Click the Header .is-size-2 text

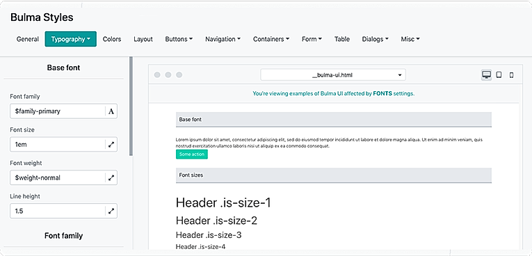(x=216, y=221)
